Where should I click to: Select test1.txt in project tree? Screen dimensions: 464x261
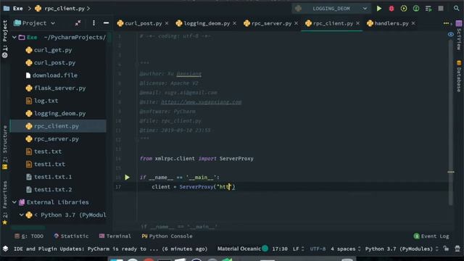click(46, 165)
